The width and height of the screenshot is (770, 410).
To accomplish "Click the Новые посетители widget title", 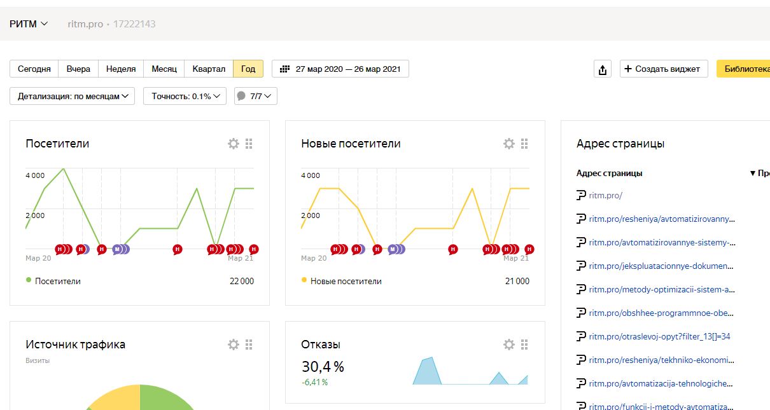I will pos(351,144).
